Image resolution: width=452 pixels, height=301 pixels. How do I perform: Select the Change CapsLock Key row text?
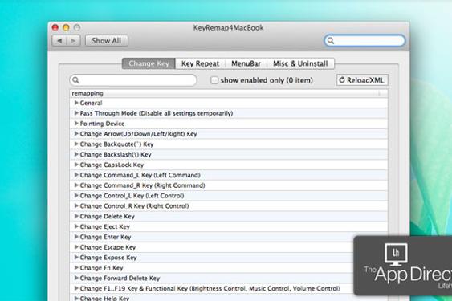point(112,165)
